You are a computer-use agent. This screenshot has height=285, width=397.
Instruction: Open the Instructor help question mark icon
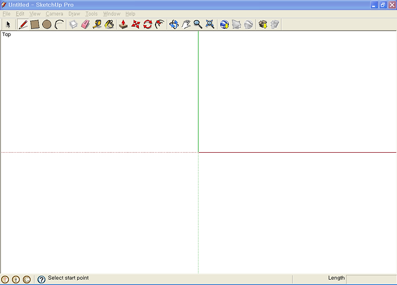(41, 279)
